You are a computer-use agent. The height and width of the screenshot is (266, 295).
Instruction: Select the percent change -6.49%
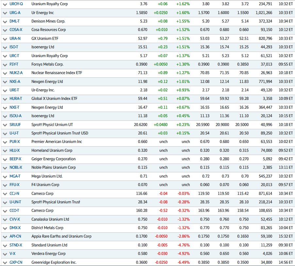(183, 262)
